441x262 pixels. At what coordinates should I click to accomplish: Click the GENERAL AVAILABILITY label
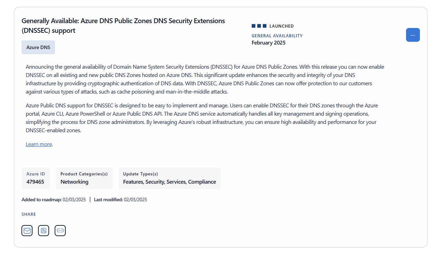pyautogui.click(x=277, y=36)
